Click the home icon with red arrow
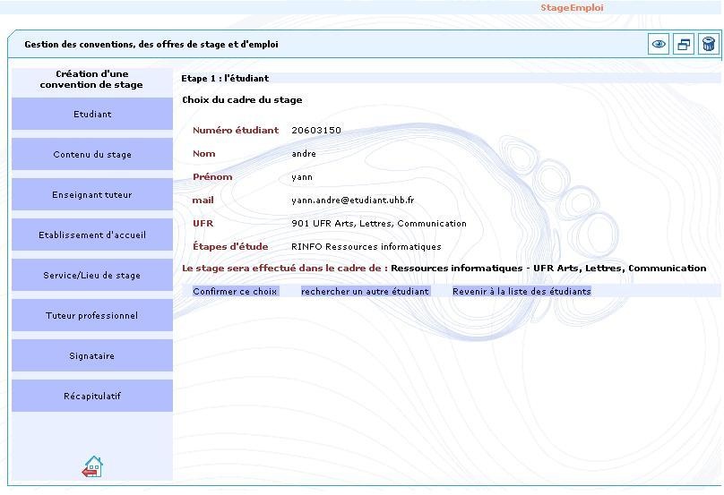This screenshot has height=495, width=724. tap(92, 465)
